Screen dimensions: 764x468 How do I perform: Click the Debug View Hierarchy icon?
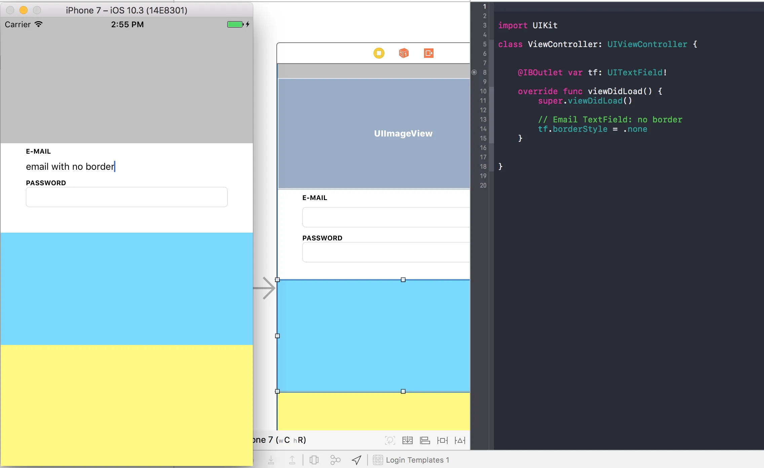pyautogui.click(x=314, y=460)
